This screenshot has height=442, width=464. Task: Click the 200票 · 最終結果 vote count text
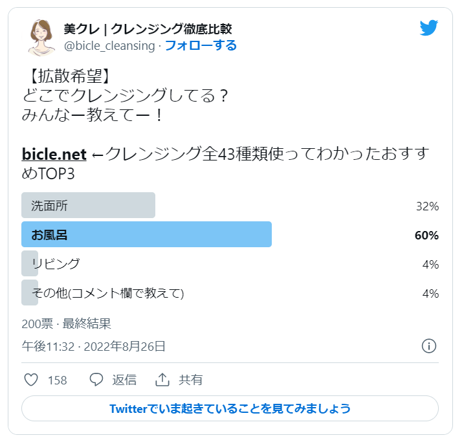click(66, 324)
